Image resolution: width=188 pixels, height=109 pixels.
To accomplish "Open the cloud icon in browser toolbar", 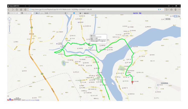I will coord(171,9).
